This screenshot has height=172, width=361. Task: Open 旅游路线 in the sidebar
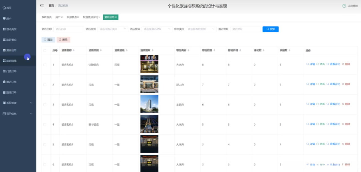coord(11,61)
